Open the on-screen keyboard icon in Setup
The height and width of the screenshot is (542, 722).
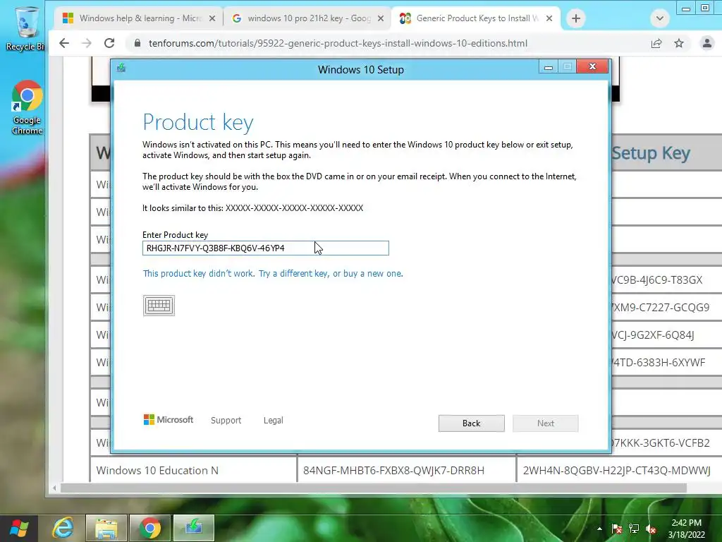[159, 306]
